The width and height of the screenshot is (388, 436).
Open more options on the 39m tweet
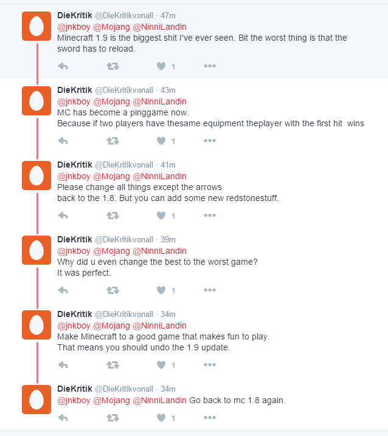point(210,290)
